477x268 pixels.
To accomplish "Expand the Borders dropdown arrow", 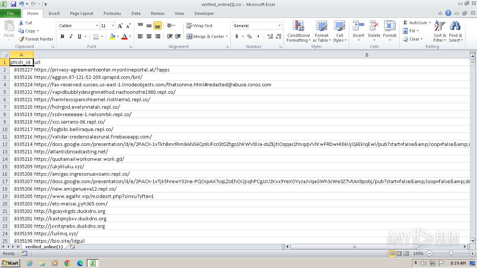I will (x=102, y=36).
